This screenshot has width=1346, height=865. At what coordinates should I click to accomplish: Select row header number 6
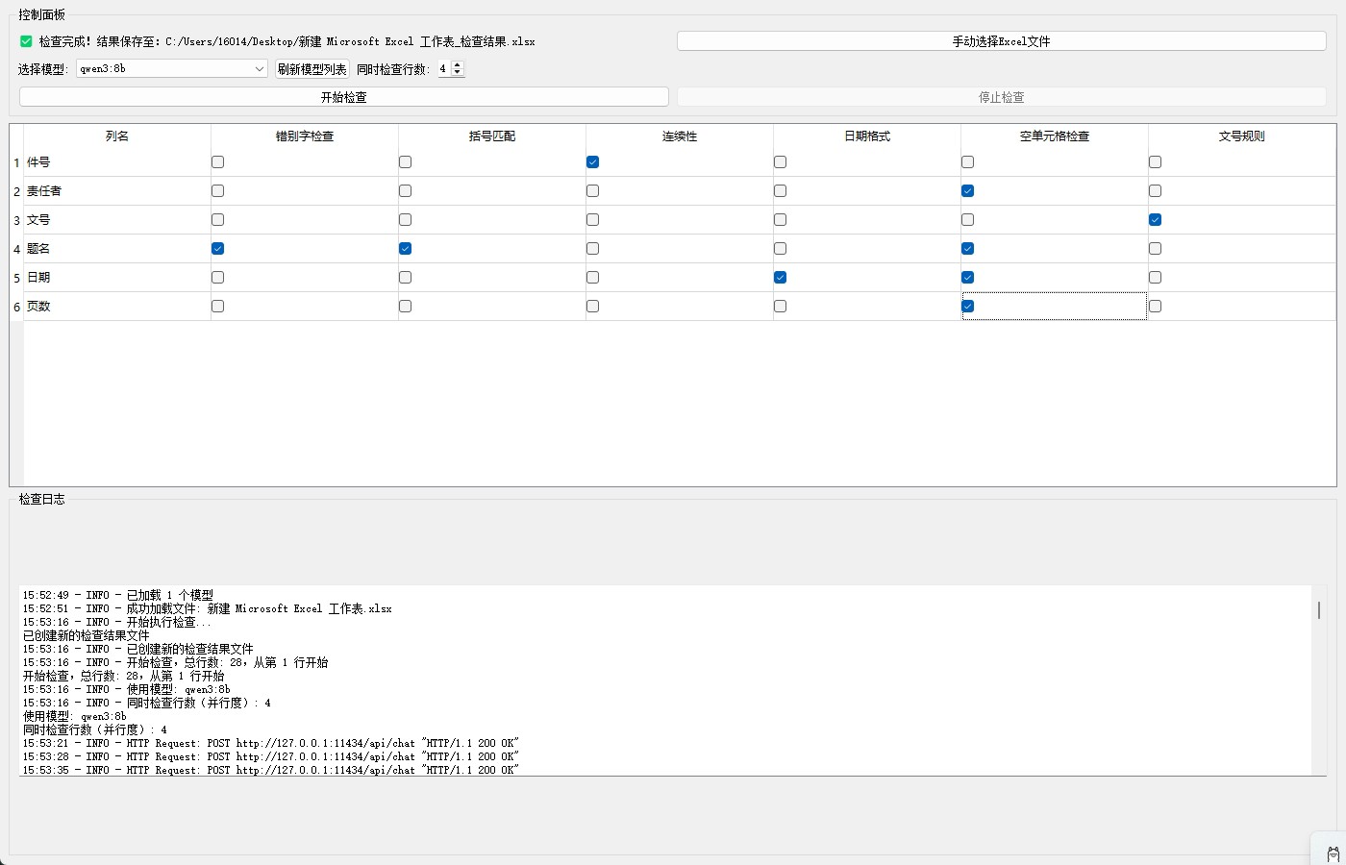pyautogui.click(x=16, y=307)
